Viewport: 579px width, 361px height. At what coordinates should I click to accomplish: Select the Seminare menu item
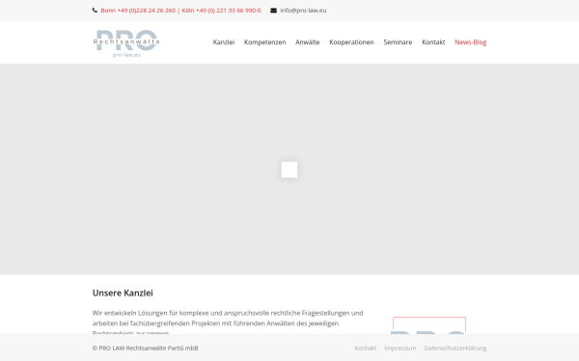[398, 42]
